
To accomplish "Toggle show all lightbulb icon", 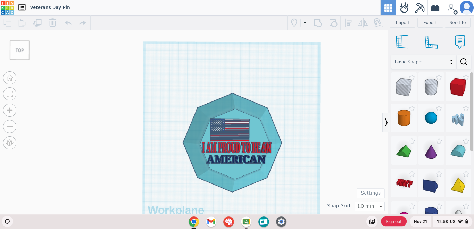I will pyautogui.click(x=294, y=23).
